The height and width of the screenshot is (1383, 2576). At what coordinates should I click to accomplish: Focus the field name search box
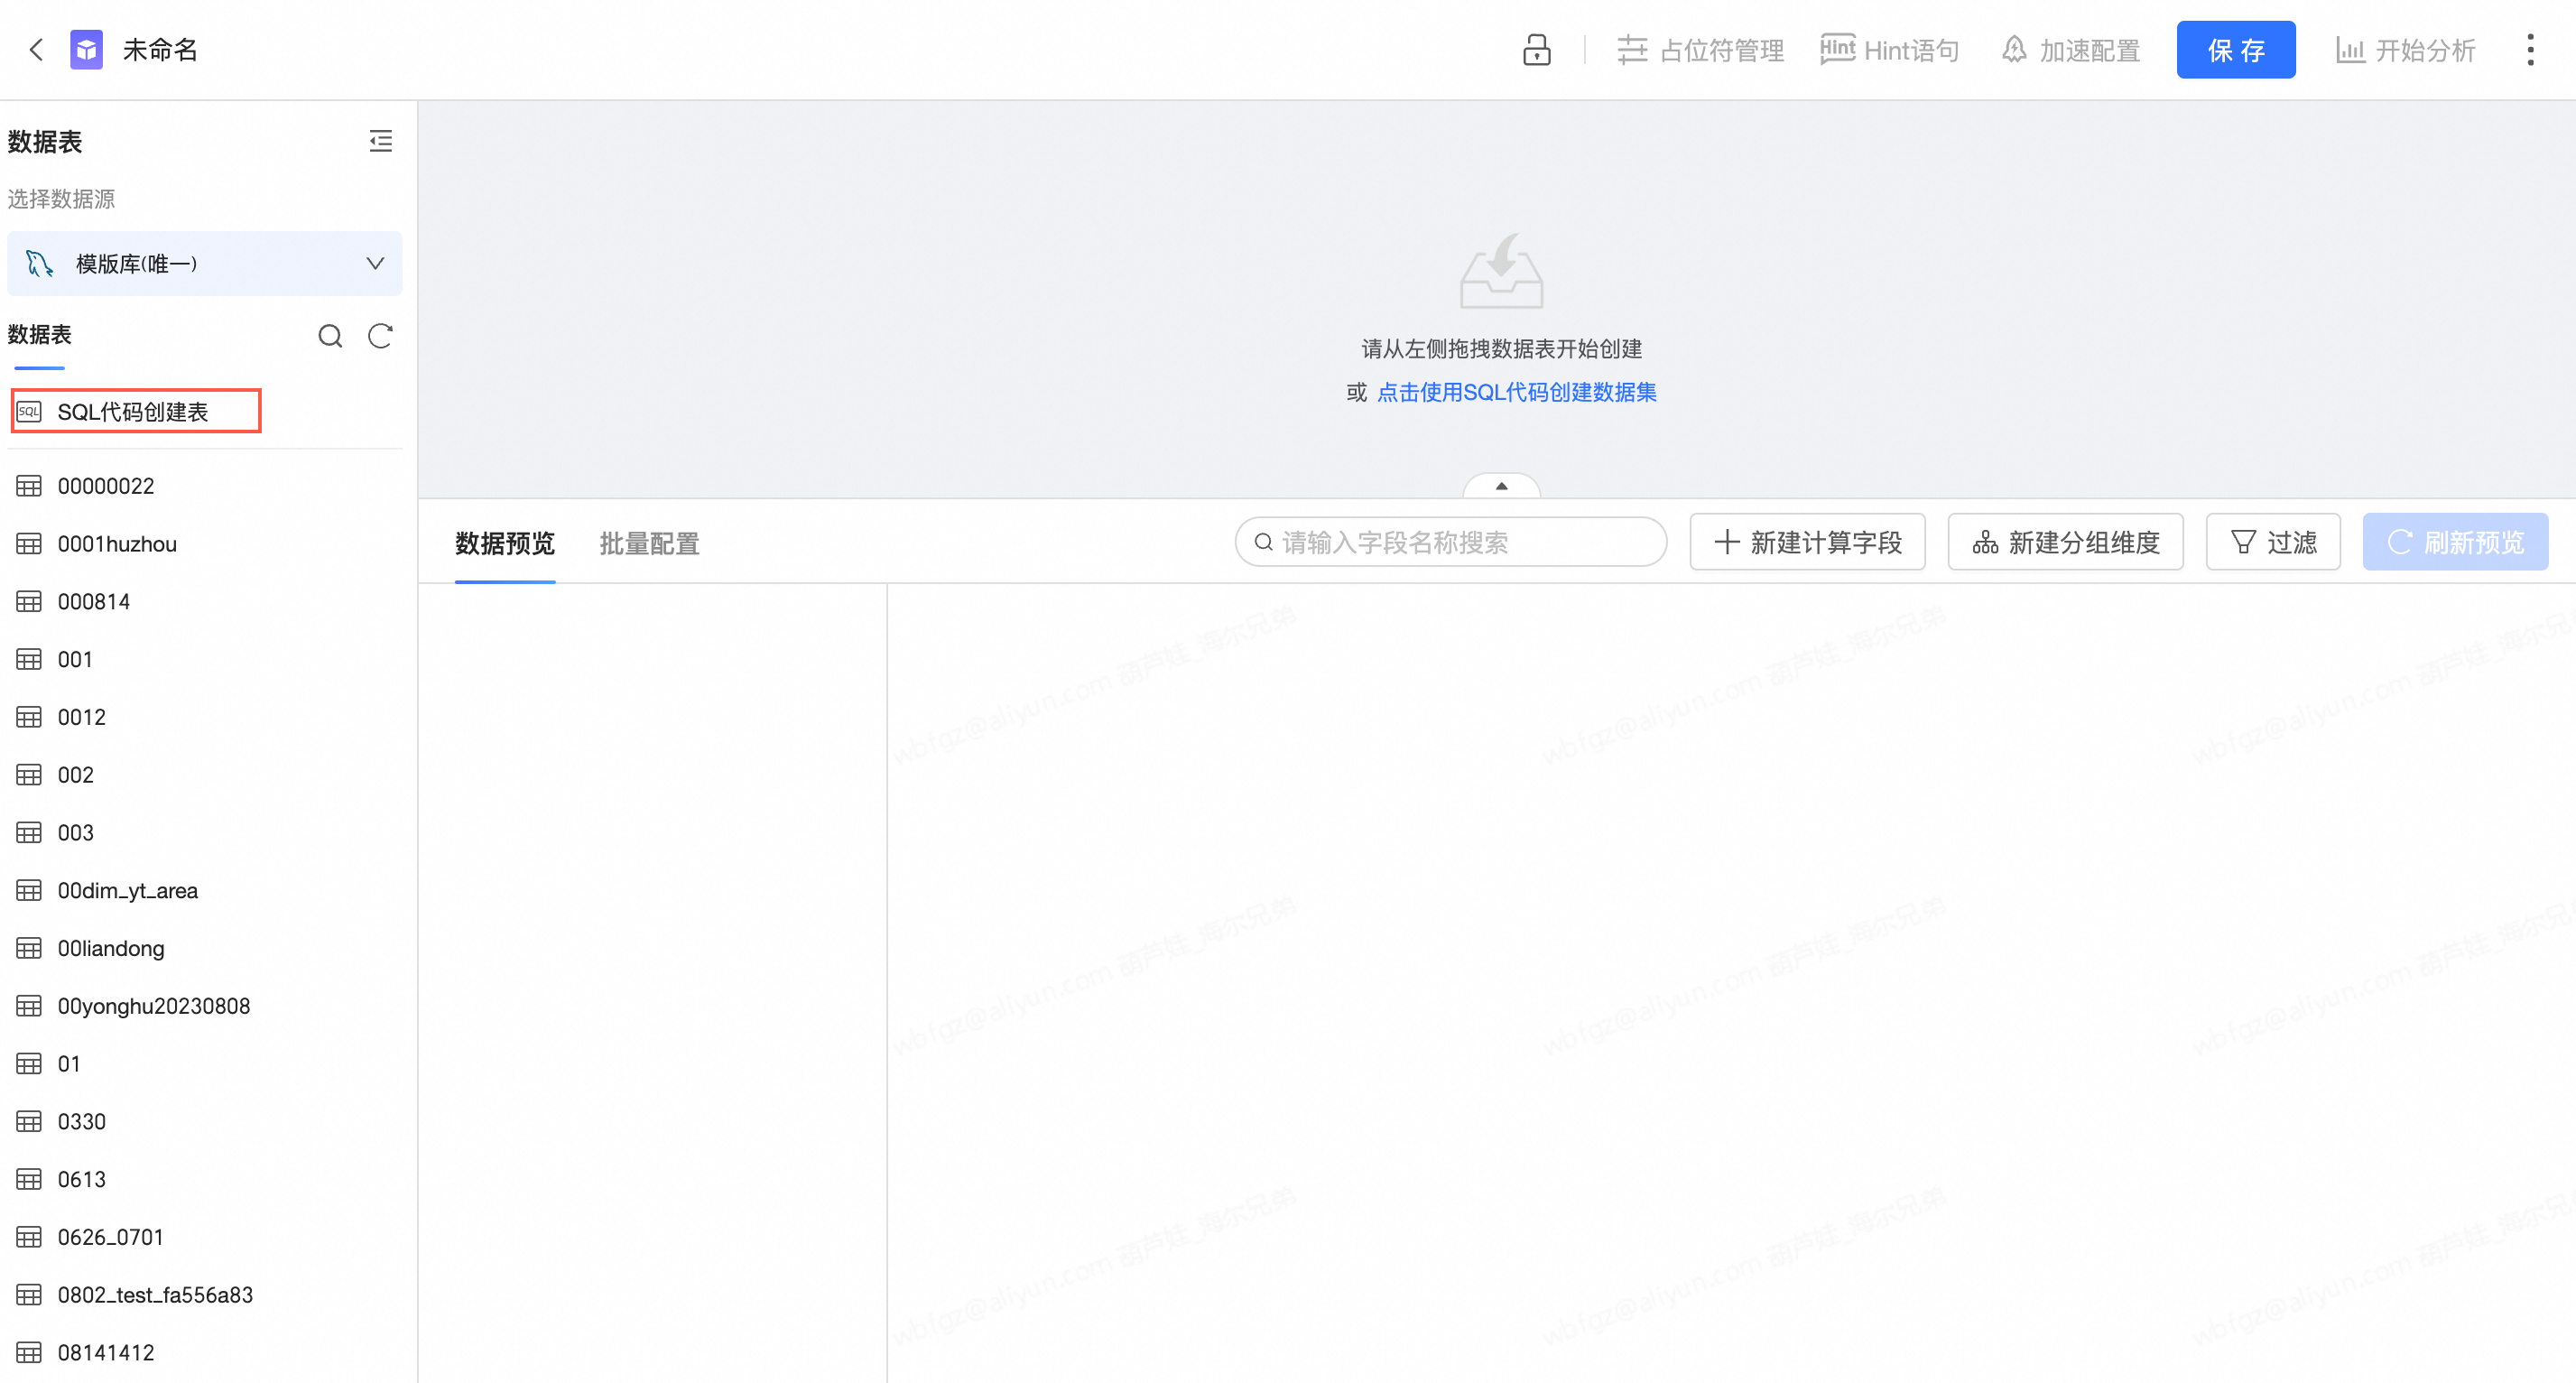click(1450, 542)
